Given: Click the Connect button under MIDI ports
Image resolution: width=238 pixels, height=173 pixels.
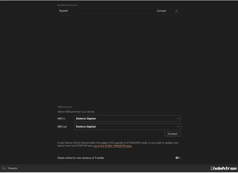Looking at the screenshot, I should (x=172, y=134).
